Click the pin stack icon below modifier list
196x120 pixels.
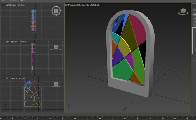point(194,56)
